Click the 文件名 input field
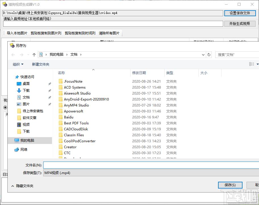Image resolution: width=259 pixels, height=205 pixels. tap(151, 165)
